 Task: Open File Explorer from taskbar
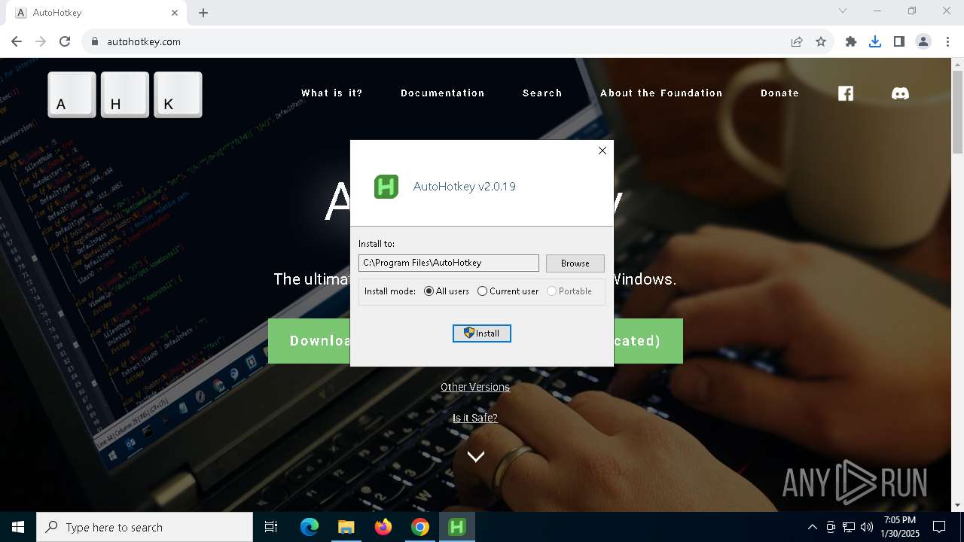pyautogui.click(x=346, y=527)
